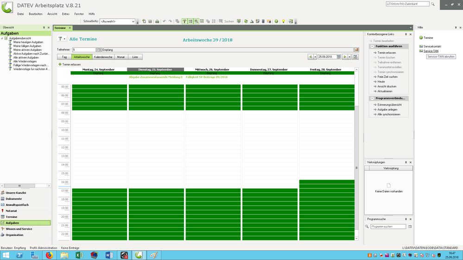Open the filter funnel dropdown beside Alle Termine
Viewport: 463px width, 260px height.
(62, 39)
